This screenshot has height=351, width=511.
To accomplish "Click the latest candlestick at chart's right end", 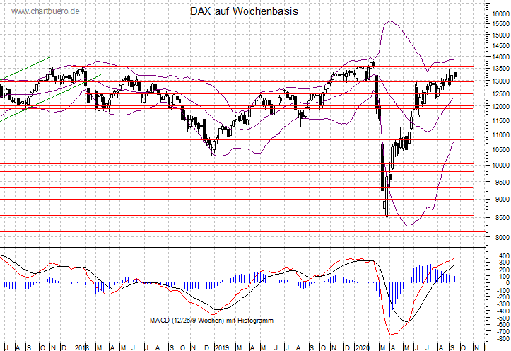I will coord(454,74).
